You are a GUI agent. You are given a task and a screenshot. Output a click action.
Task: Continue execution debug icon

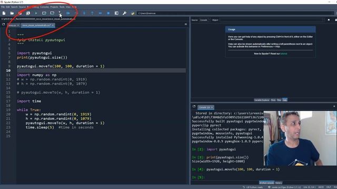100,13
